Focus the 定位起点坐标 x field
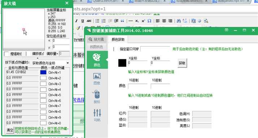 coord(61,41)
